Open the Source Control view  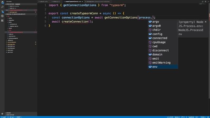coord(2,11)
